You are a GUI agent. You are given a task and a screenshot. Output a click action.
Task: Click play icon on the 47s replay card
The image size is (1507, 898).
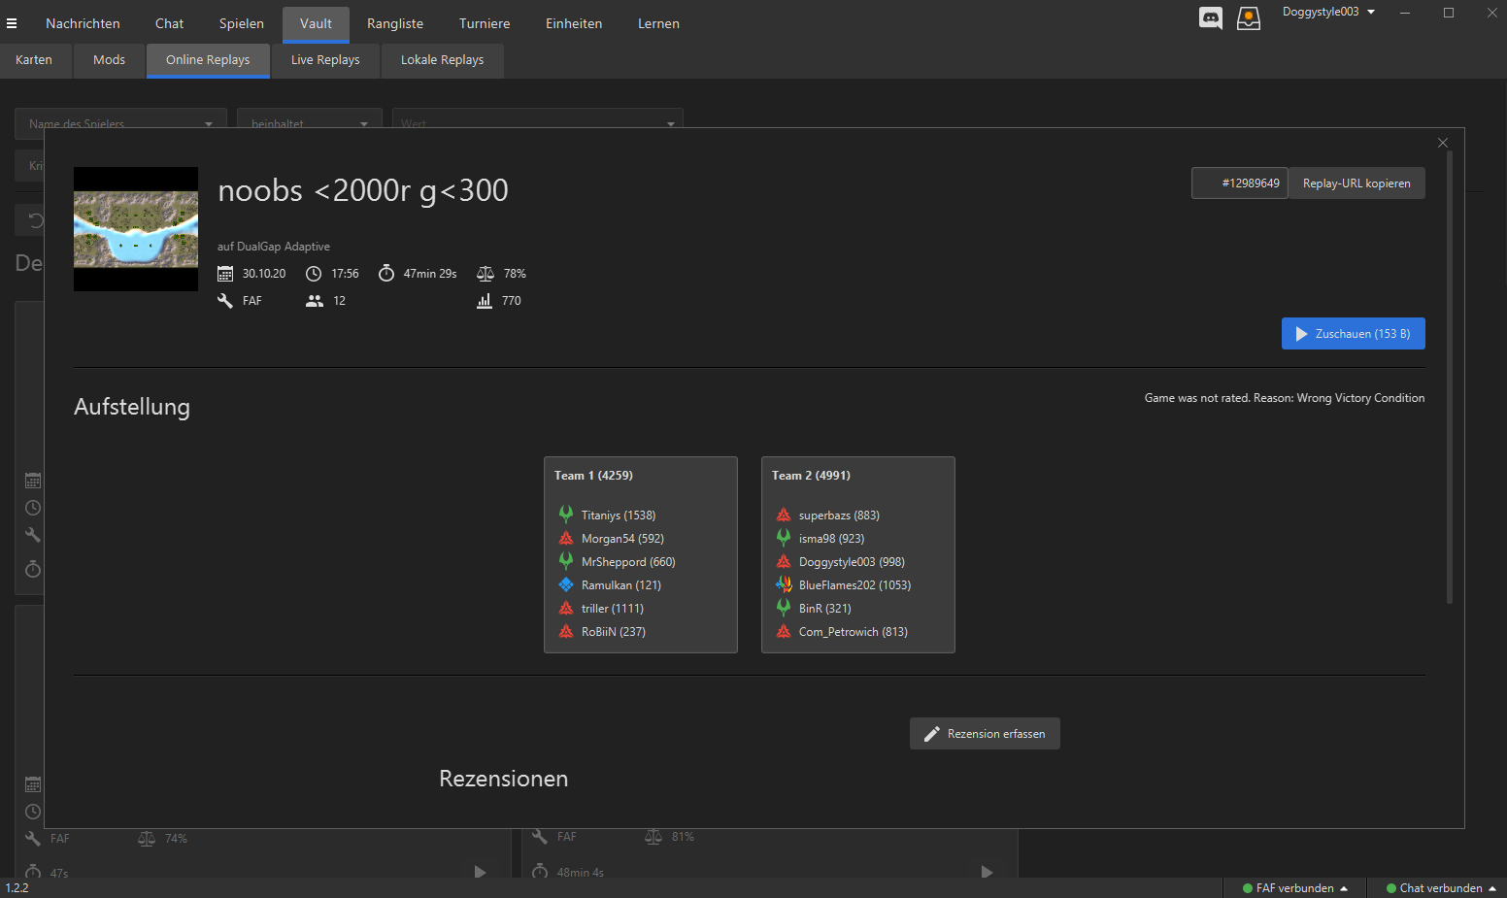coord(480,872)
